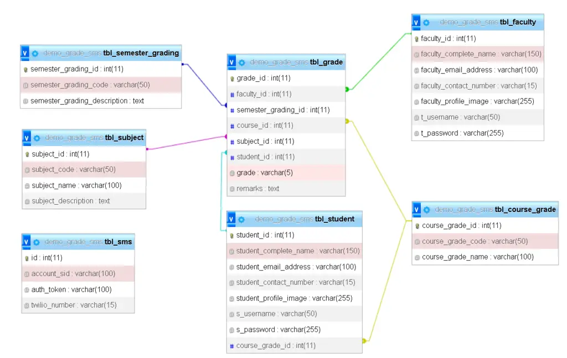
Task: Toggle the V control on tbl_course_grade
Action: click(x=415, y=209)
